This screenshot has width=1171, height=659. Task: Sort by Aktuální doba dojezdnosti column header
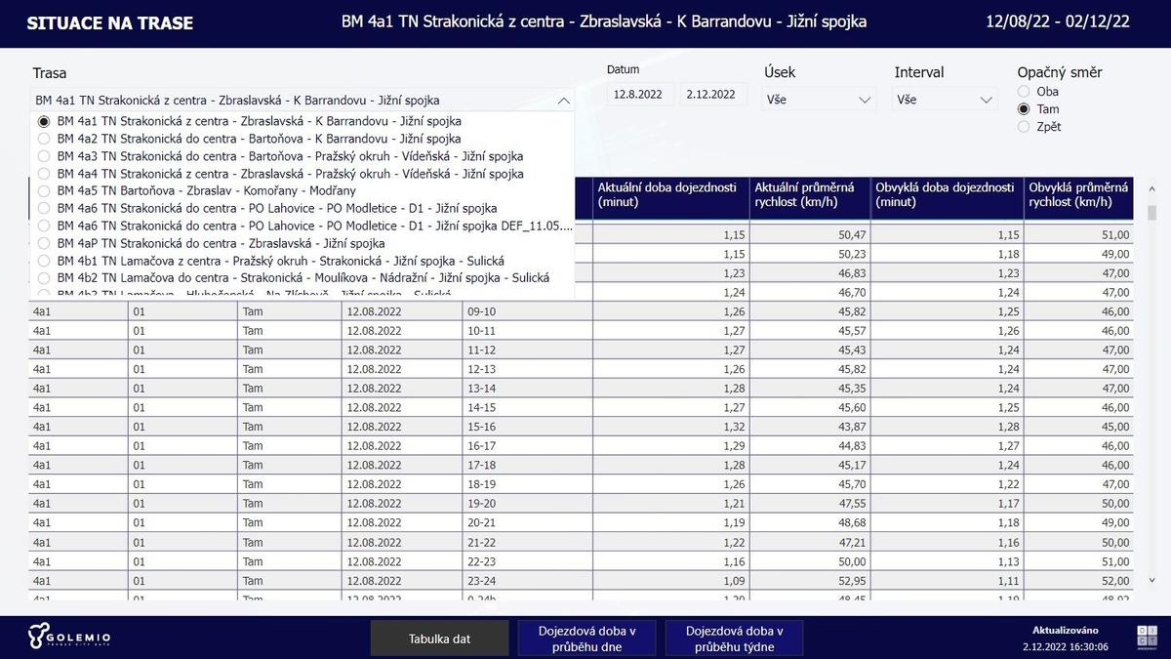[x=670, y=194]
